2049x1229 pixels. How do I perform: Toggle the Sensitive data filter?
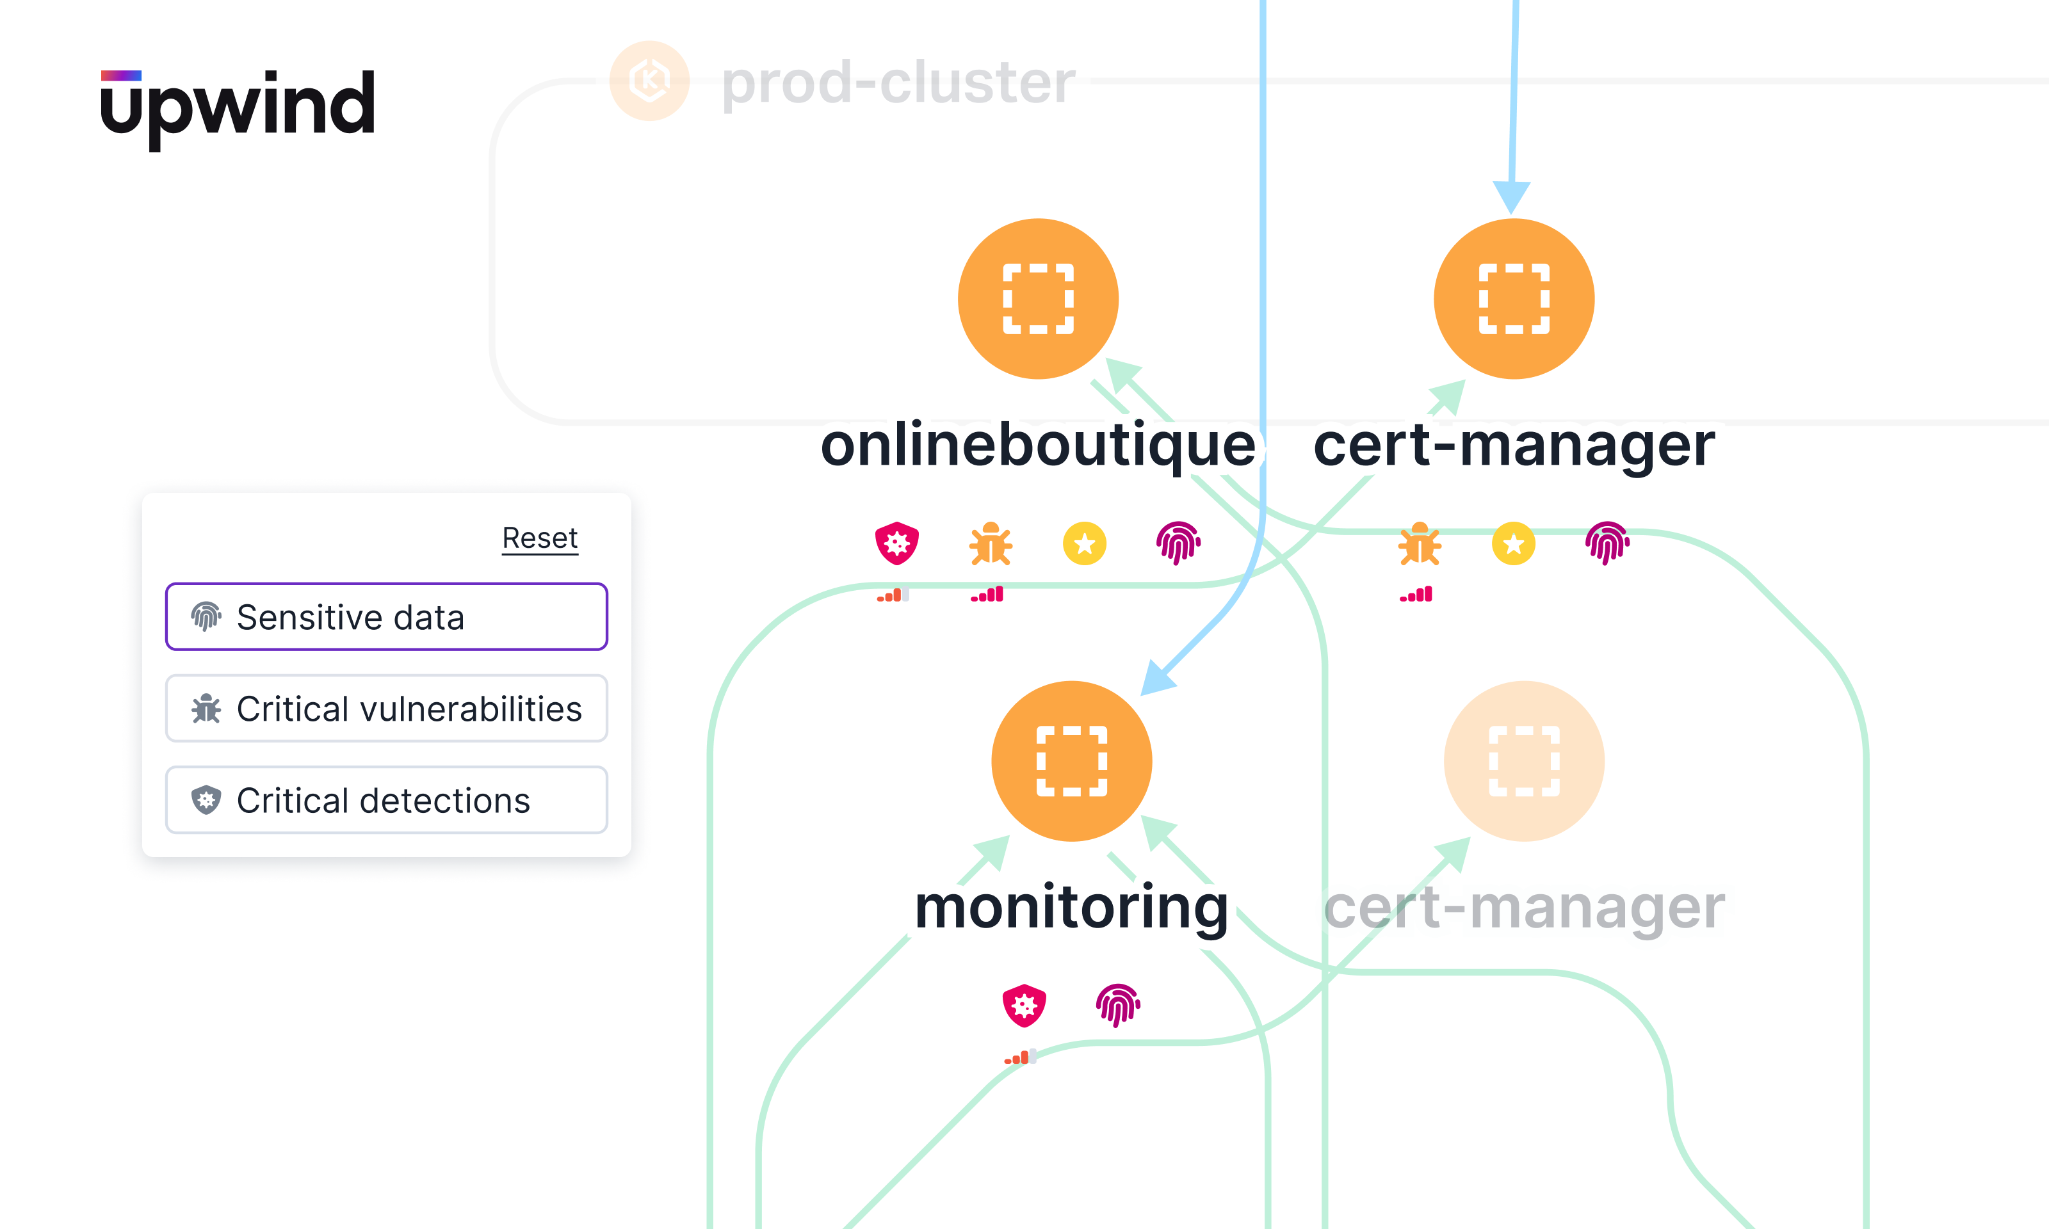[x=386, y=617]
